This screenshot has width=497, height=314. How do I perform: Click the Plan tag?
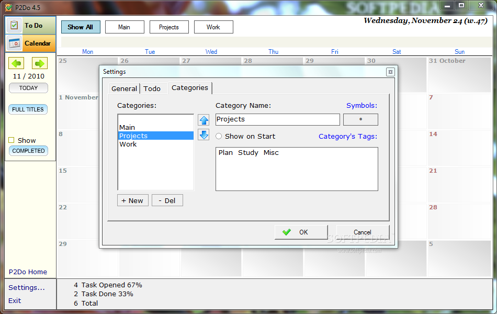[225, 153]
